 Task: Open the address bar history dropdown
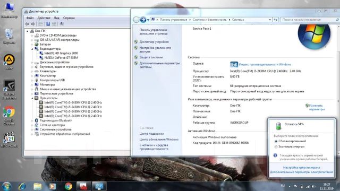pyautogui.click(x=270, y=20)
